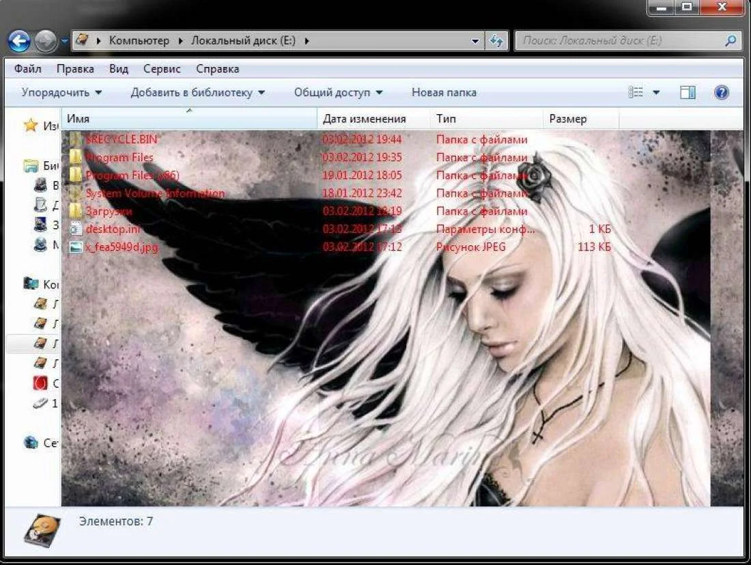Open the Общий доступ dropdown
The image size is (751, 565).
pyautogui.click(x=338, y=92)
